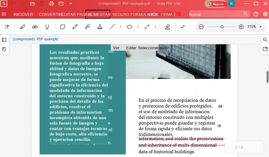This screenshot has height=157, width=269.
Task: Add a sticky note comment
Action: click(63, 27)
